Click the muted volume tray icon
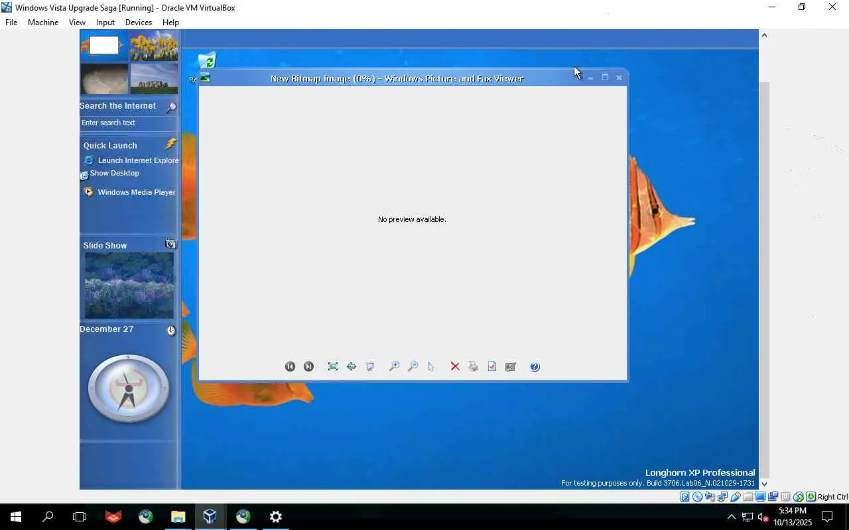The image size is (849, 530). [x=763, y=517]
